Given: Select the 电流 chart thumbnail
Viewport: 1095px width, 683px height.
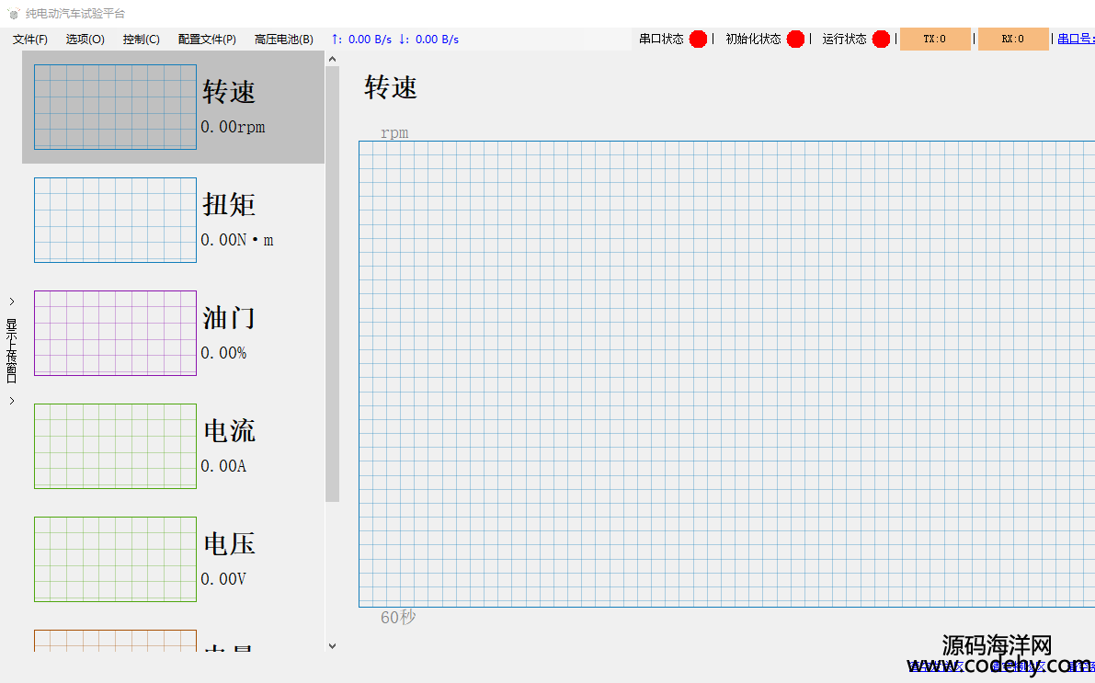Looking at the screenshot, I should point(115,446).
